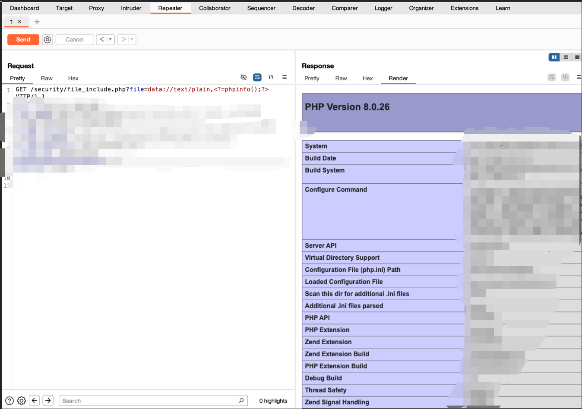Click the Configure Command row label
The image size is (582, 409).
coord(336,189)
